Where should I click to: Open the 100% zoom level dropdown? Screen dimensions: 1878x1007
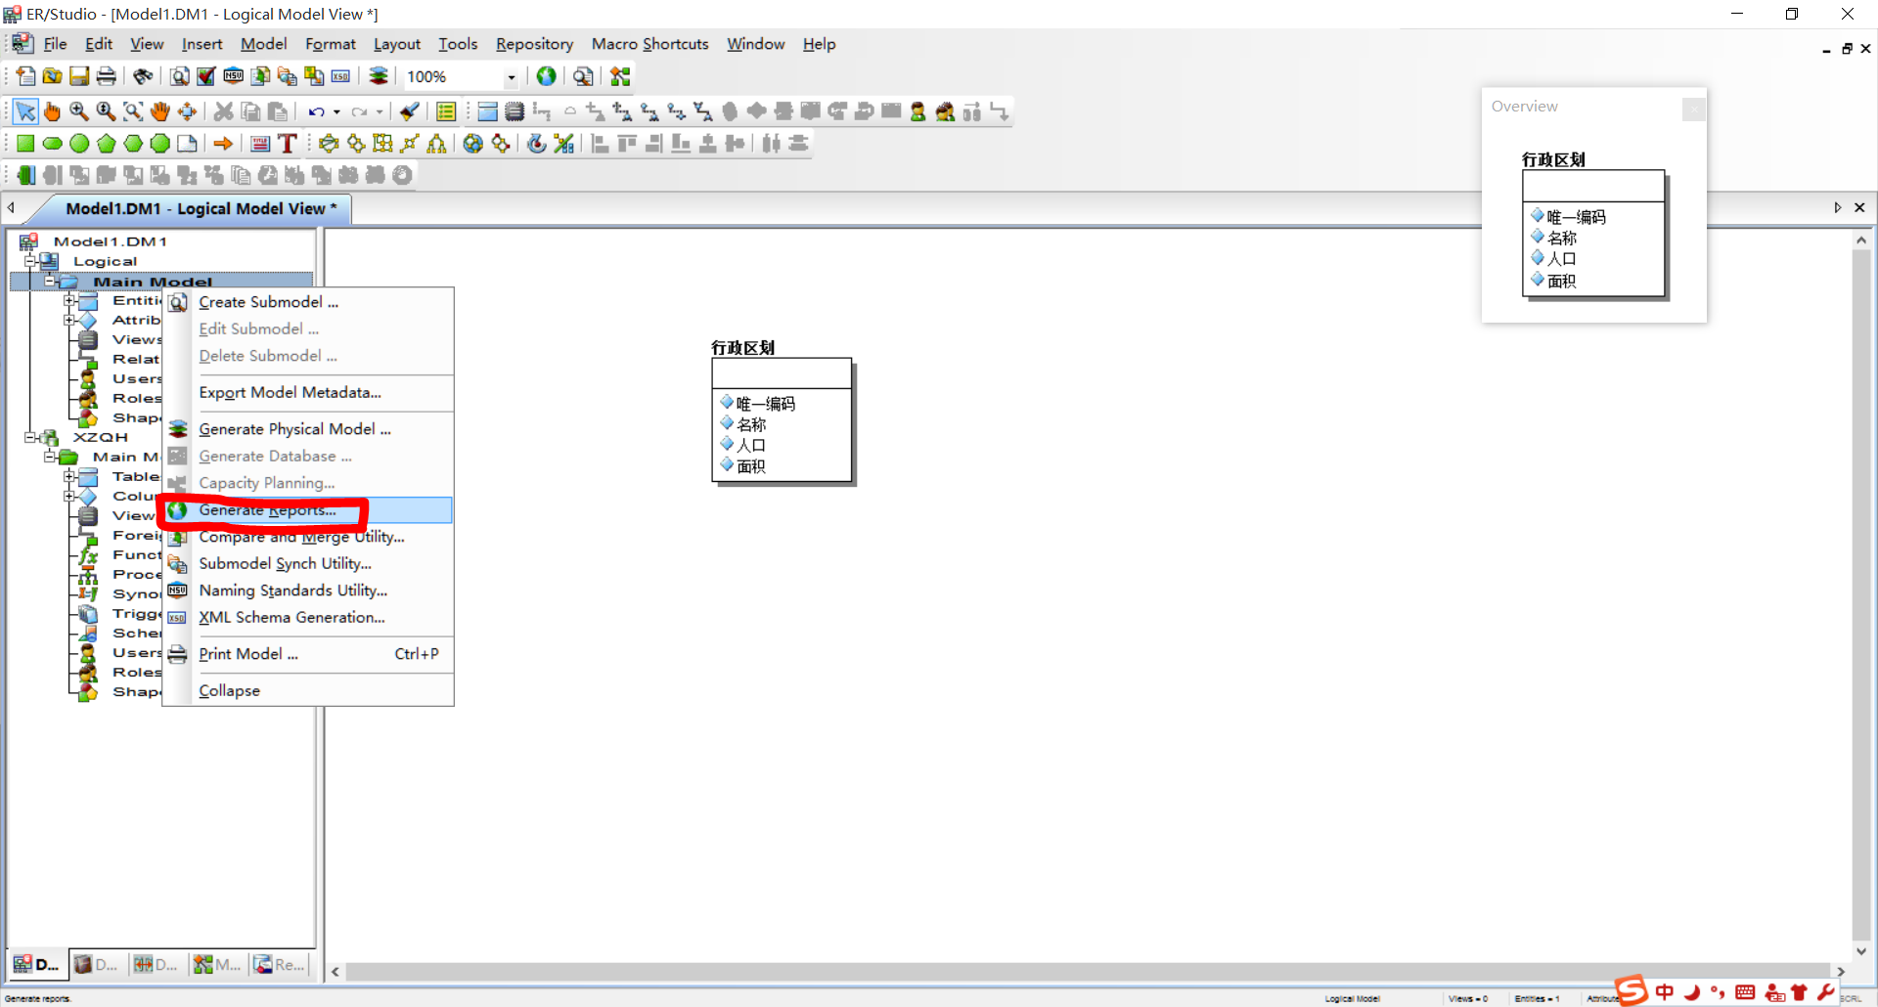tap(511, 77)
